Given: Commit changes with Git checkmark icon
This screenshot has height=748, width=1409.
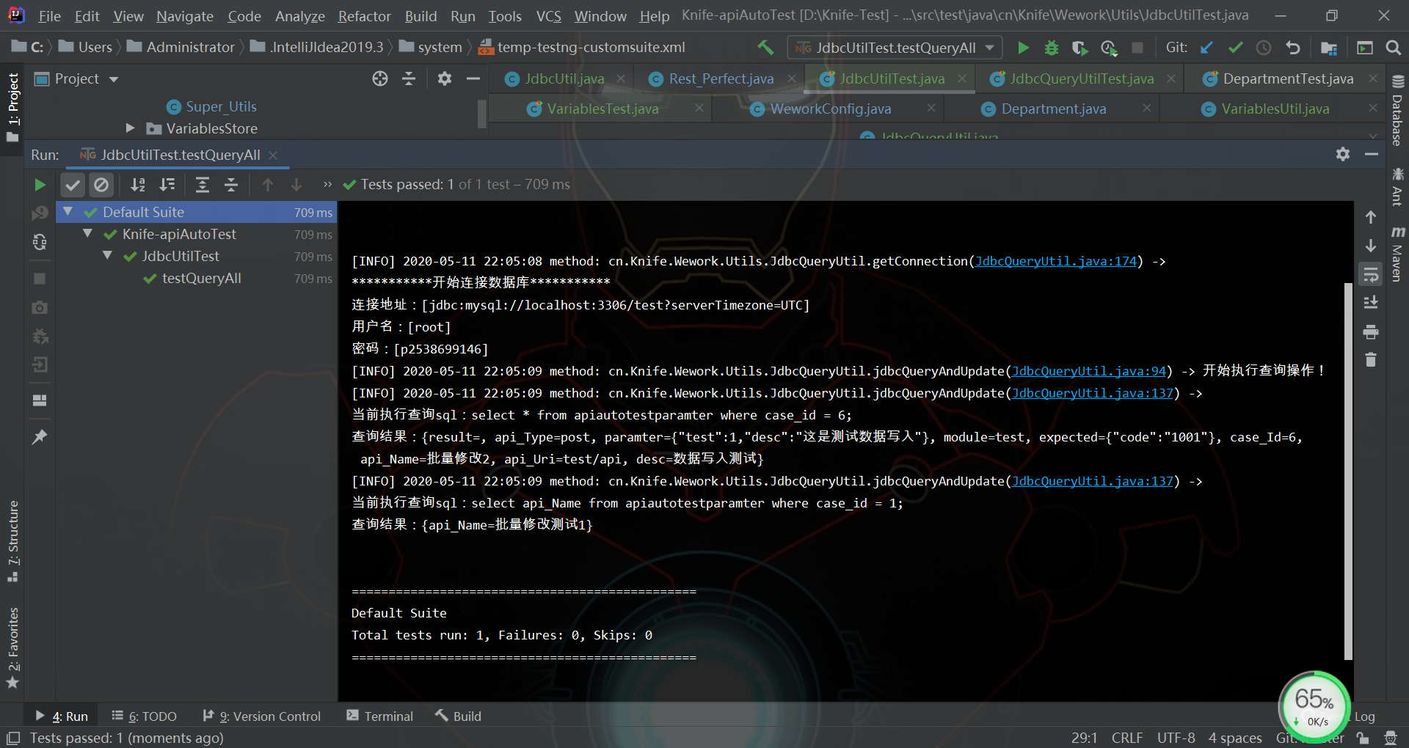Looking at the screenshot, I should (x=1235, y=48).
